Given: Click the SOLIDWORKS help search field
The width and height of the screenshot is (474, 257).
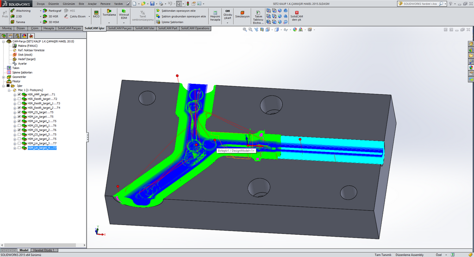Looking at the screenshot, I should [418, 3].
